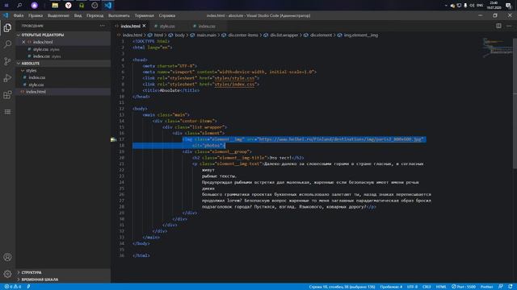Click the line and column position indicator
The width and height of the screenshot is (517, 290).
pos(342,287)
